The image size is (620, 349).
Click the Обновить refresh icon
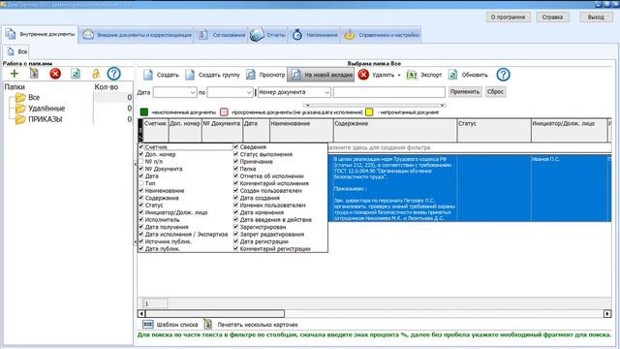click(452, 75)
